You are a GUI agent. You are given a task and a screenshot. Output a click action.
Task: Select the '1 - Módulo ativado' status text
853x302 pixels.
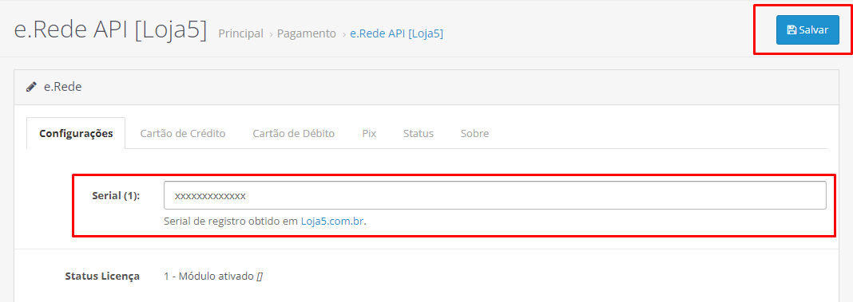click(x=209, y=276)
